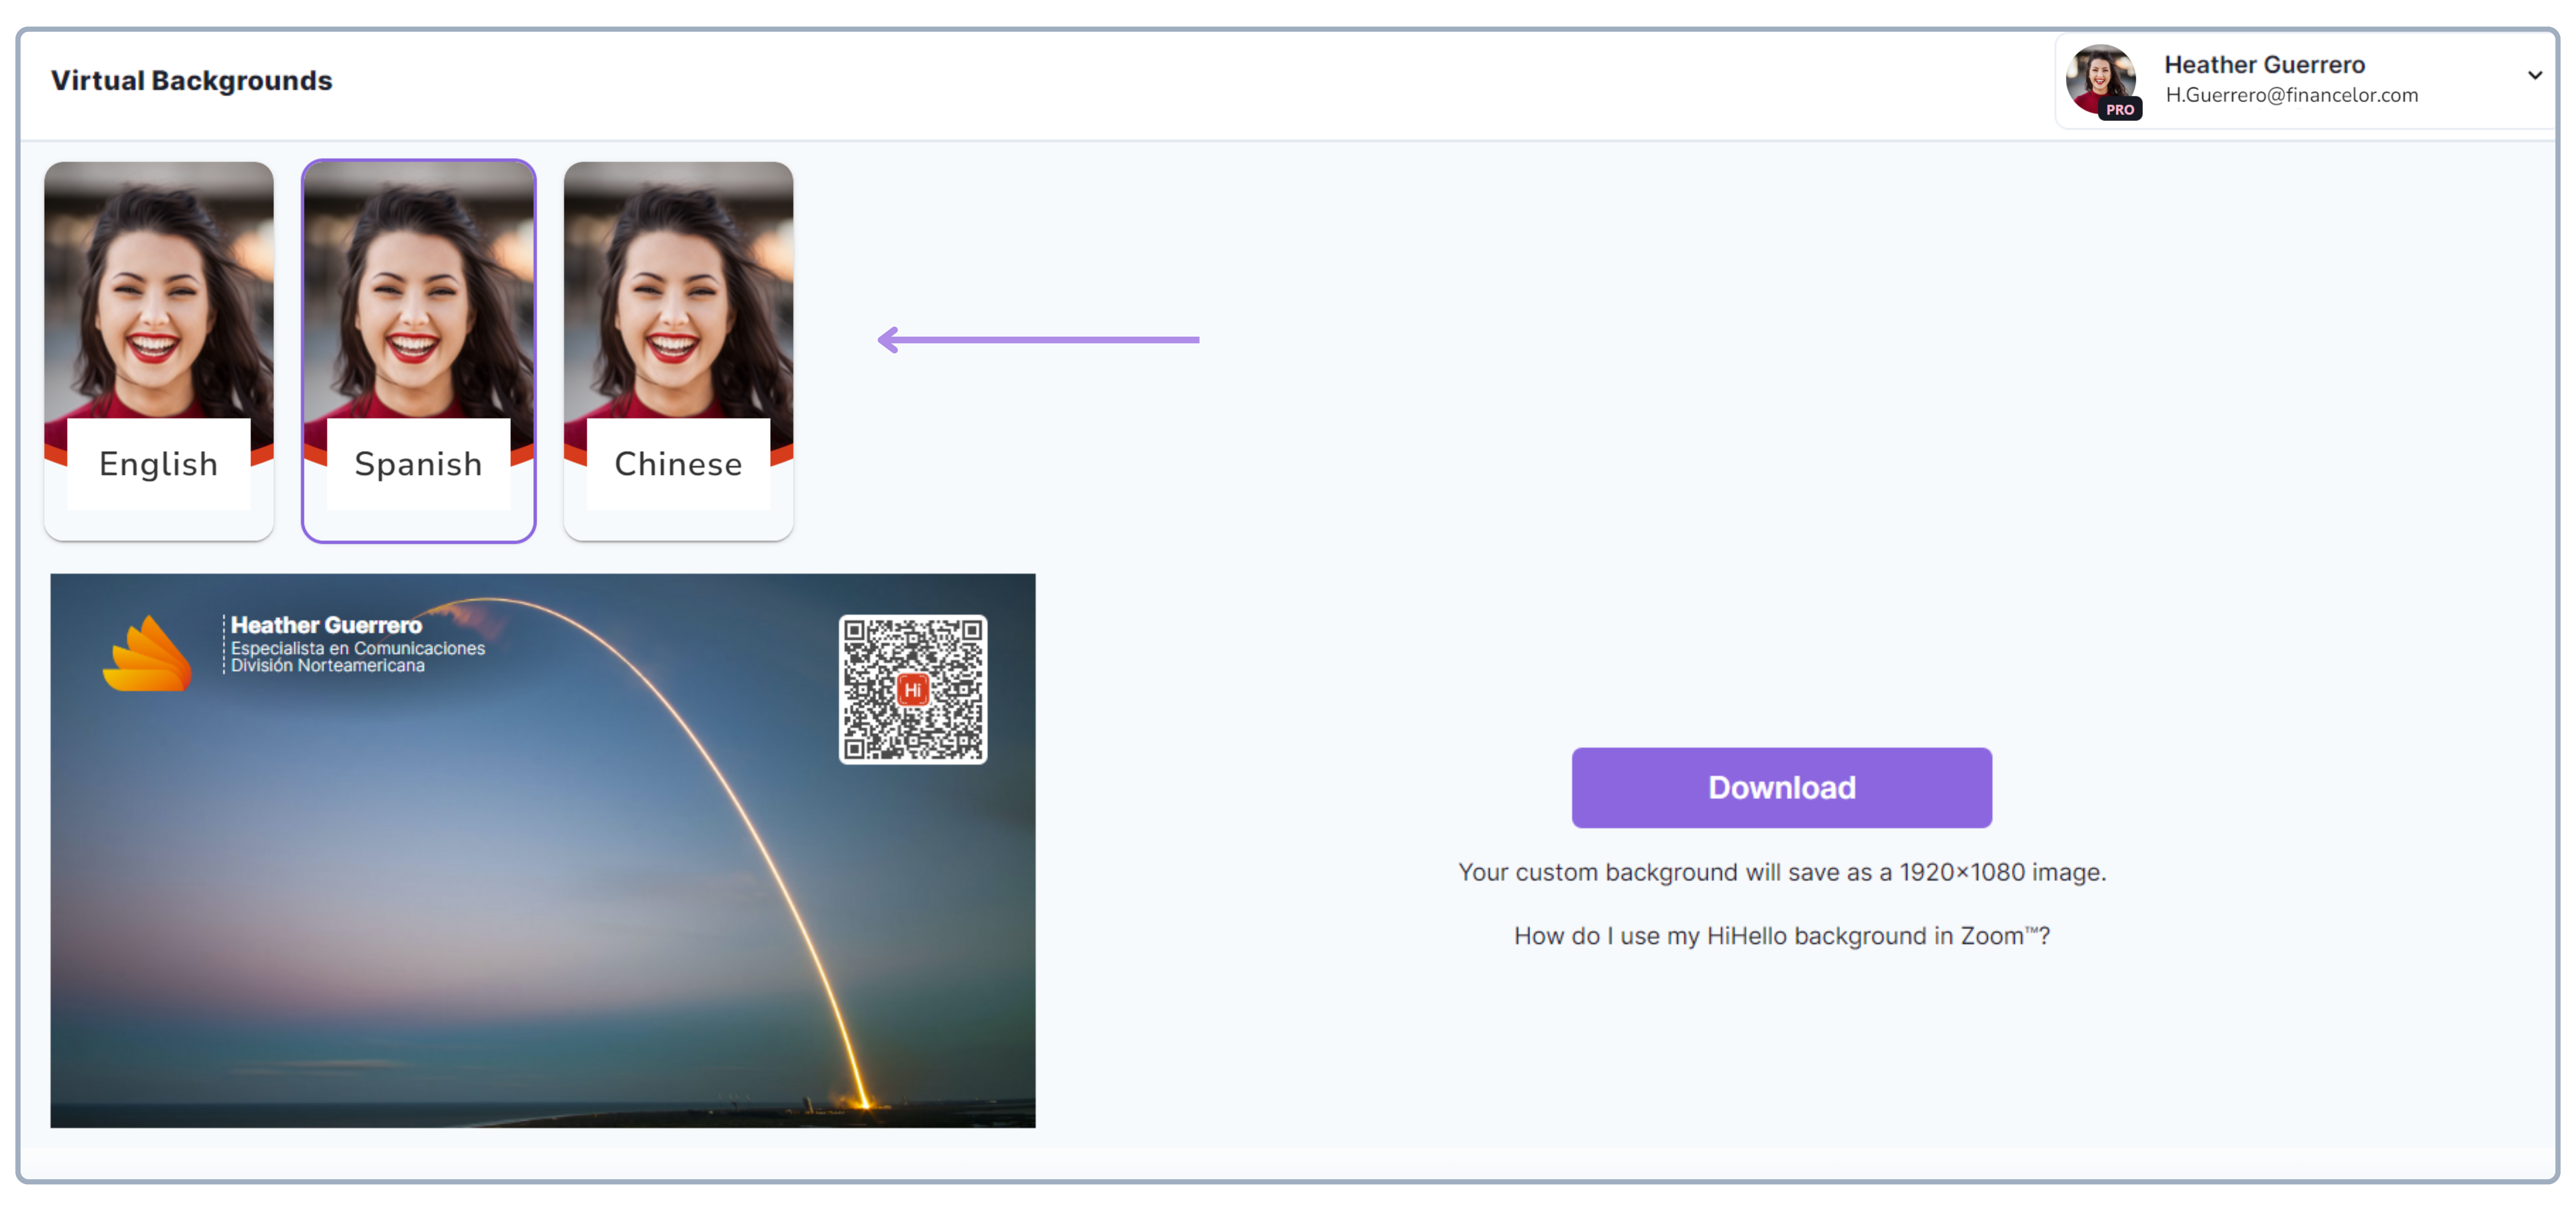
Task: Click the PRO badge on the avatar
Action: pos(2119,110)
